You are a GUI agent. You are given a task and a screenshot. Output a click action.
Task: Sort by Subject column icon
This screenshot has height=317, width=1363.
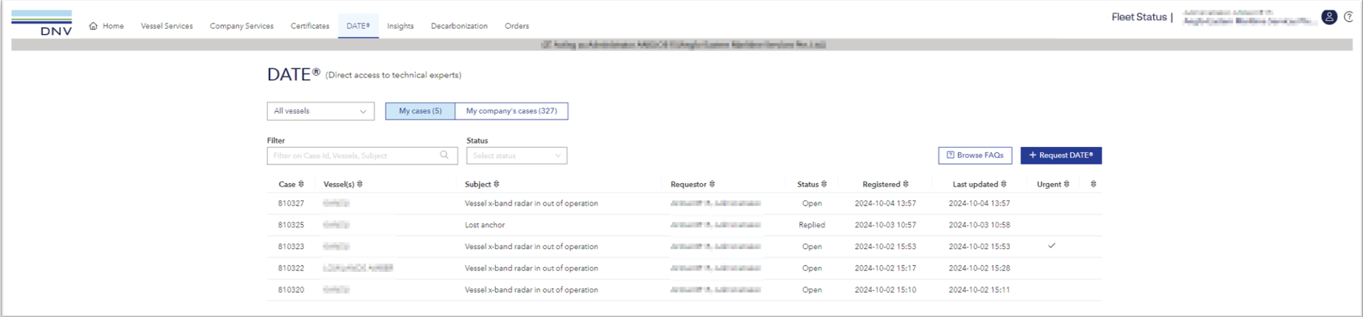tap(497, 184)
